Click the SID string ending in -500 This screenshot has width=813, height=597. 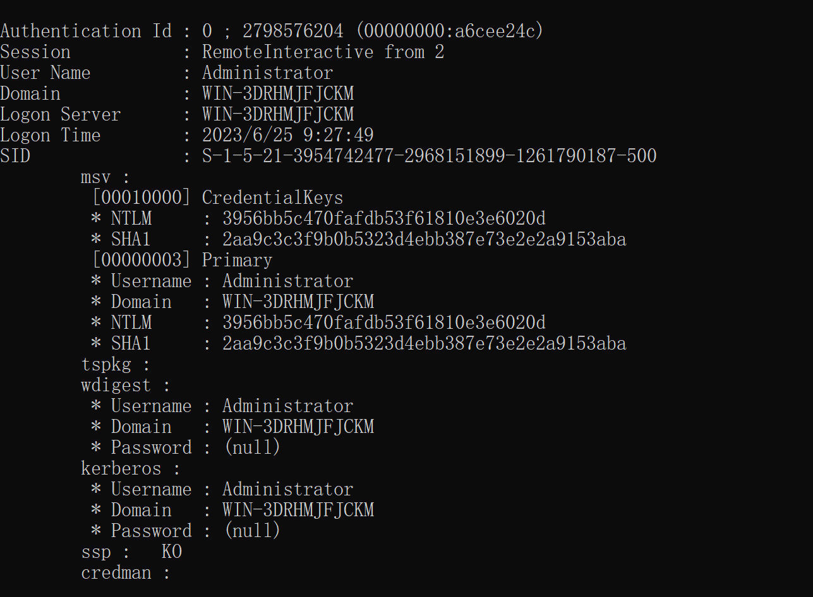(x=429, y=156)
